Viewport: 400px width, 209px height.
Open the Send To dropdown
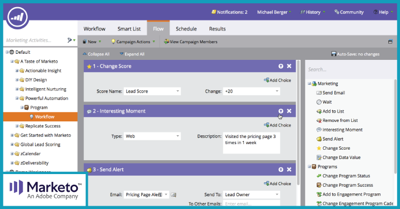pyautogui.click(x=252, y=195)
